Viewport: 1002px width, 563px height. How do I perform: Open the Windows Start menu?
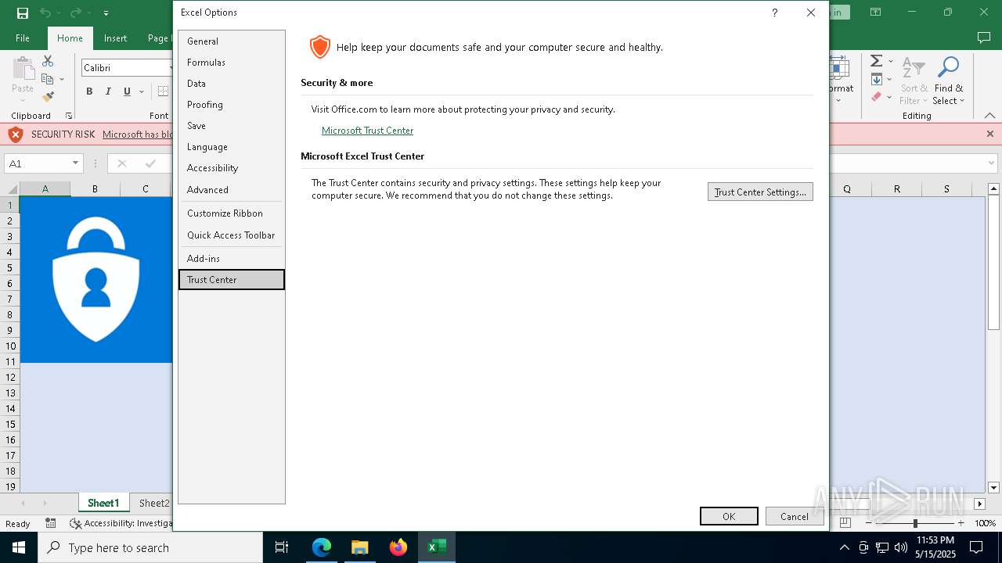click(19, 547)
